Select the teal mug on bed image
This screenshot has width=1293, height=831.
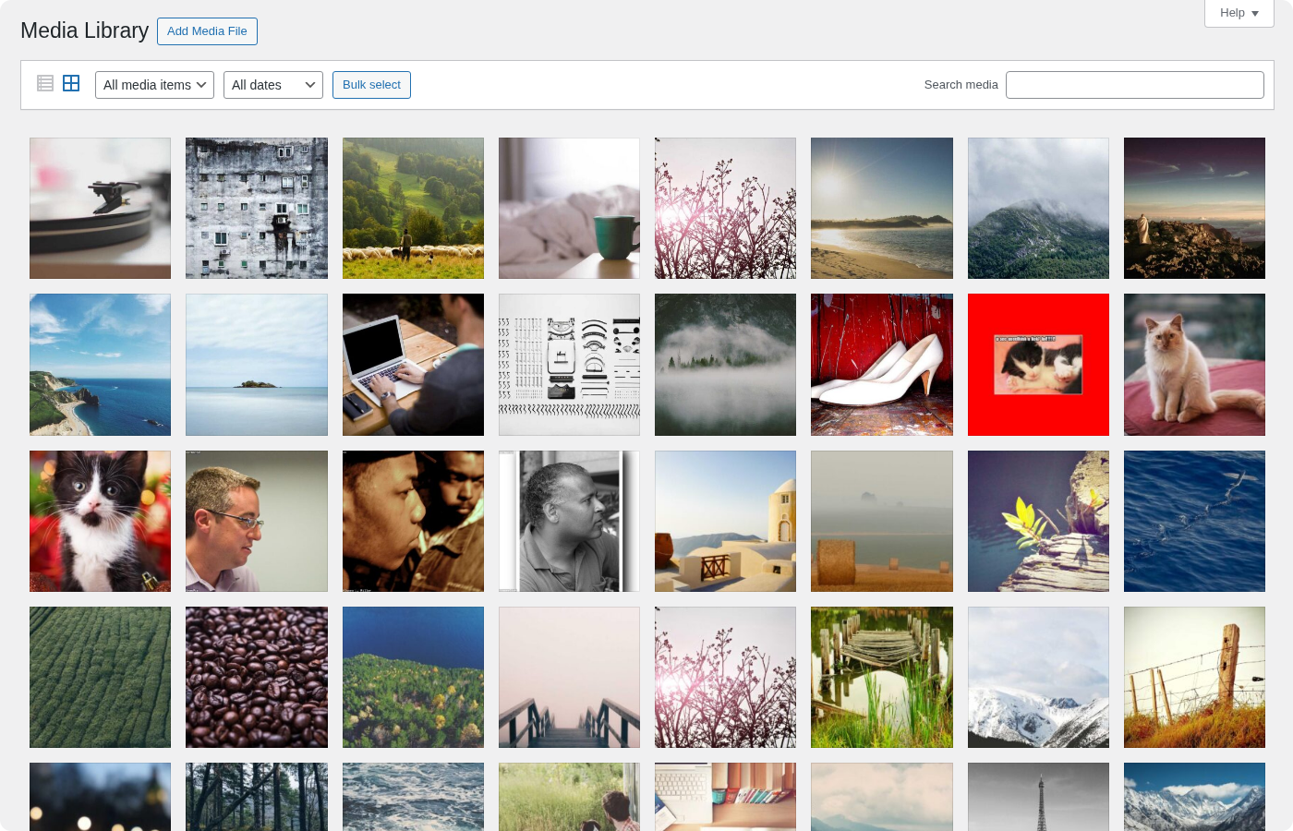pyautogui.click(x=569, y=208)
